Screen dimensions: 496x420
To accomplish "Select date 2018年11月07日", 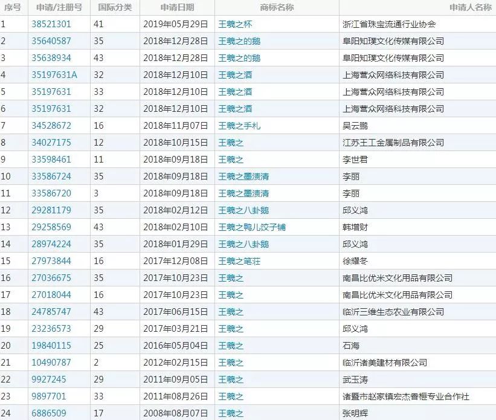I will (176, 126).
